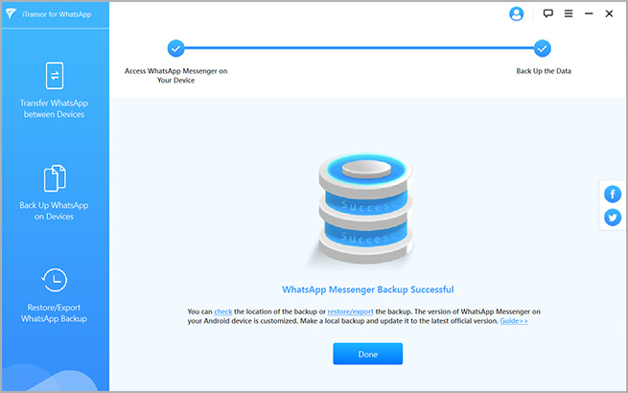Share on Twitter via side icon
628x393 pixels.
(x=613, y=218)
